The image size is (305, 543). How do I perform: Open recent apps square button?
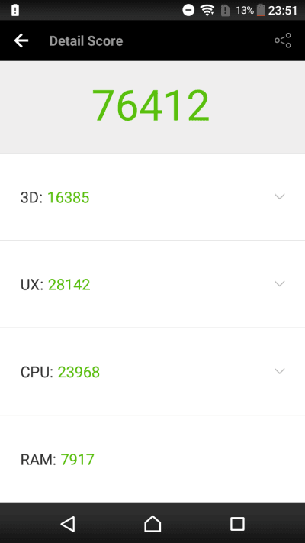237,524
